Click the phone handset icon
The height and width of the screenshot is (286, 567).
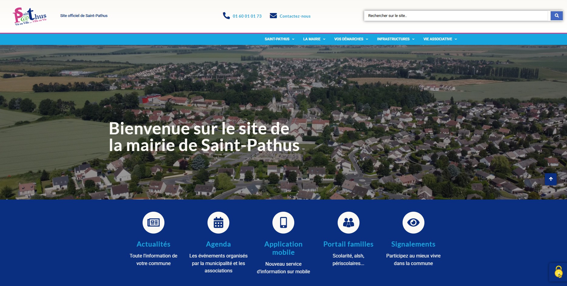226,16
